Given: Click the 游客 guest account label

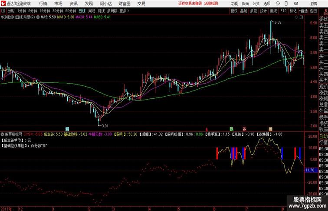Looking at the screenshot, I should pyautogui.click(x=314, y=3).
